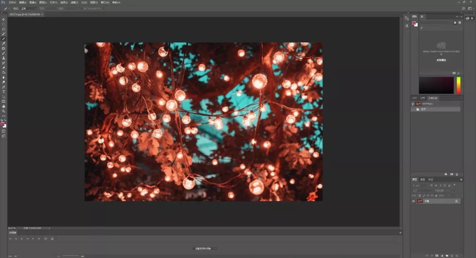476x258 pixels.
Task: Select the Zoom magnifier tool
Action: (4, 111)
